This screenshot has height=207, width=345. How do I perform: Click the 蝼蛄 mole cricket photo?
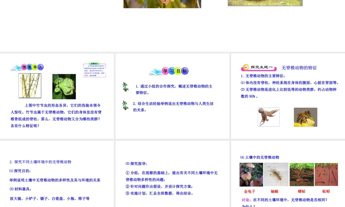302,175
